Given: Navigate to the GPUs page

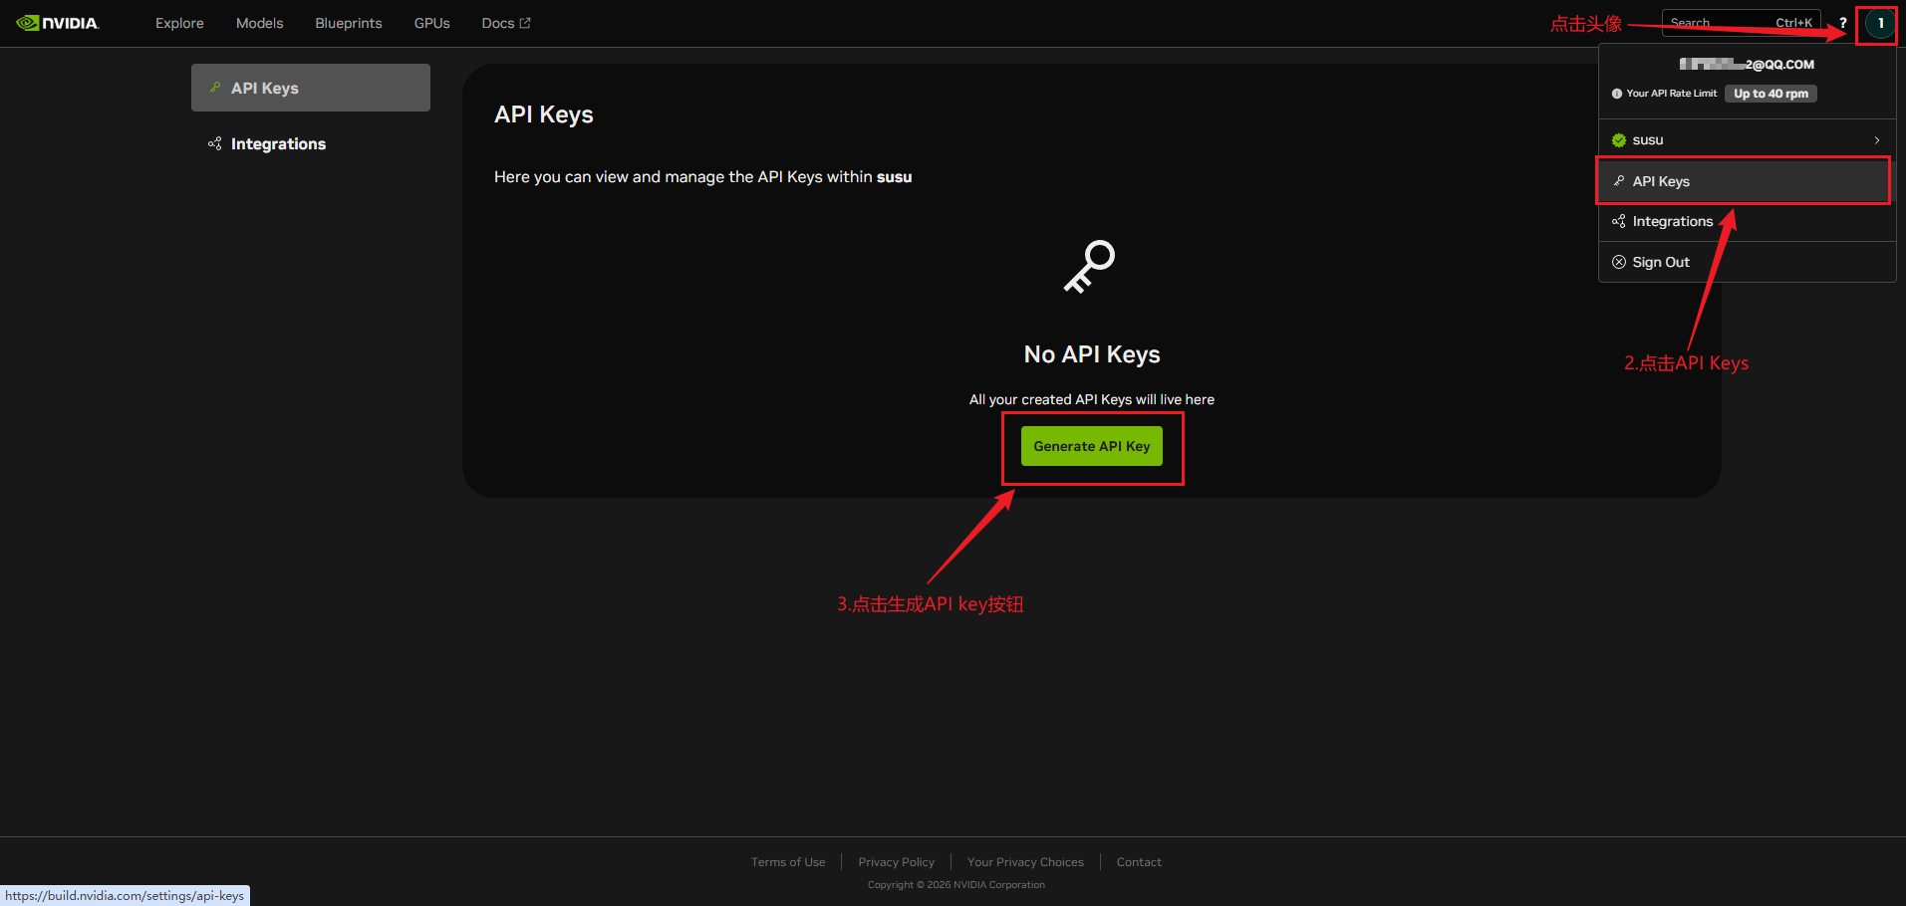Looking at the screenshot, I should pos(431,23).
